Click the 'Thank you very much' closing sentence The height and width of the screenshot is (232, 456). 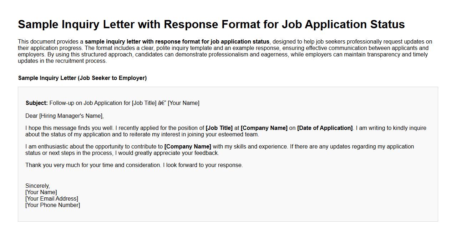134,165
